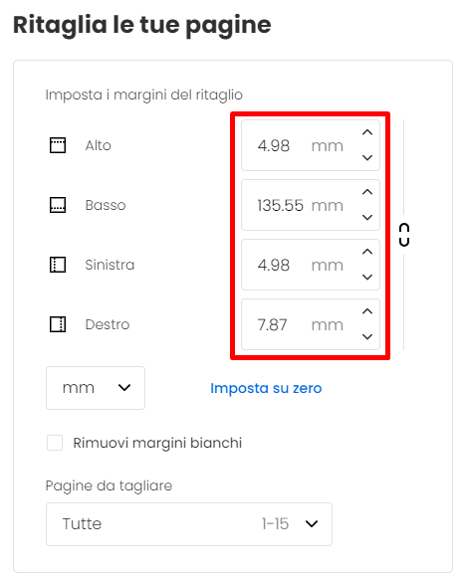Decrease the Destro margin value
The image size is (463, 580).
click(x=367, y=336)
